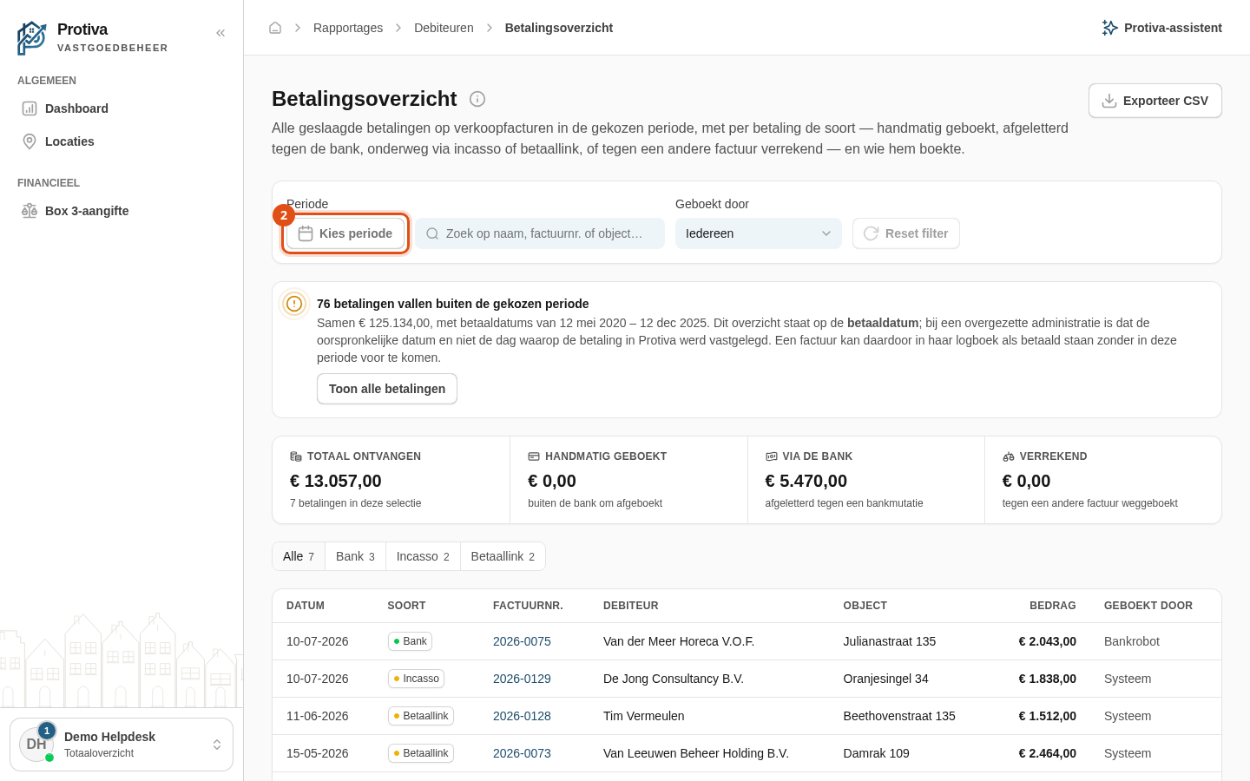Click the sparkle icon of Protiva-assistent
Viewport: 1250px width, 781px height.
click(1109, 28)
